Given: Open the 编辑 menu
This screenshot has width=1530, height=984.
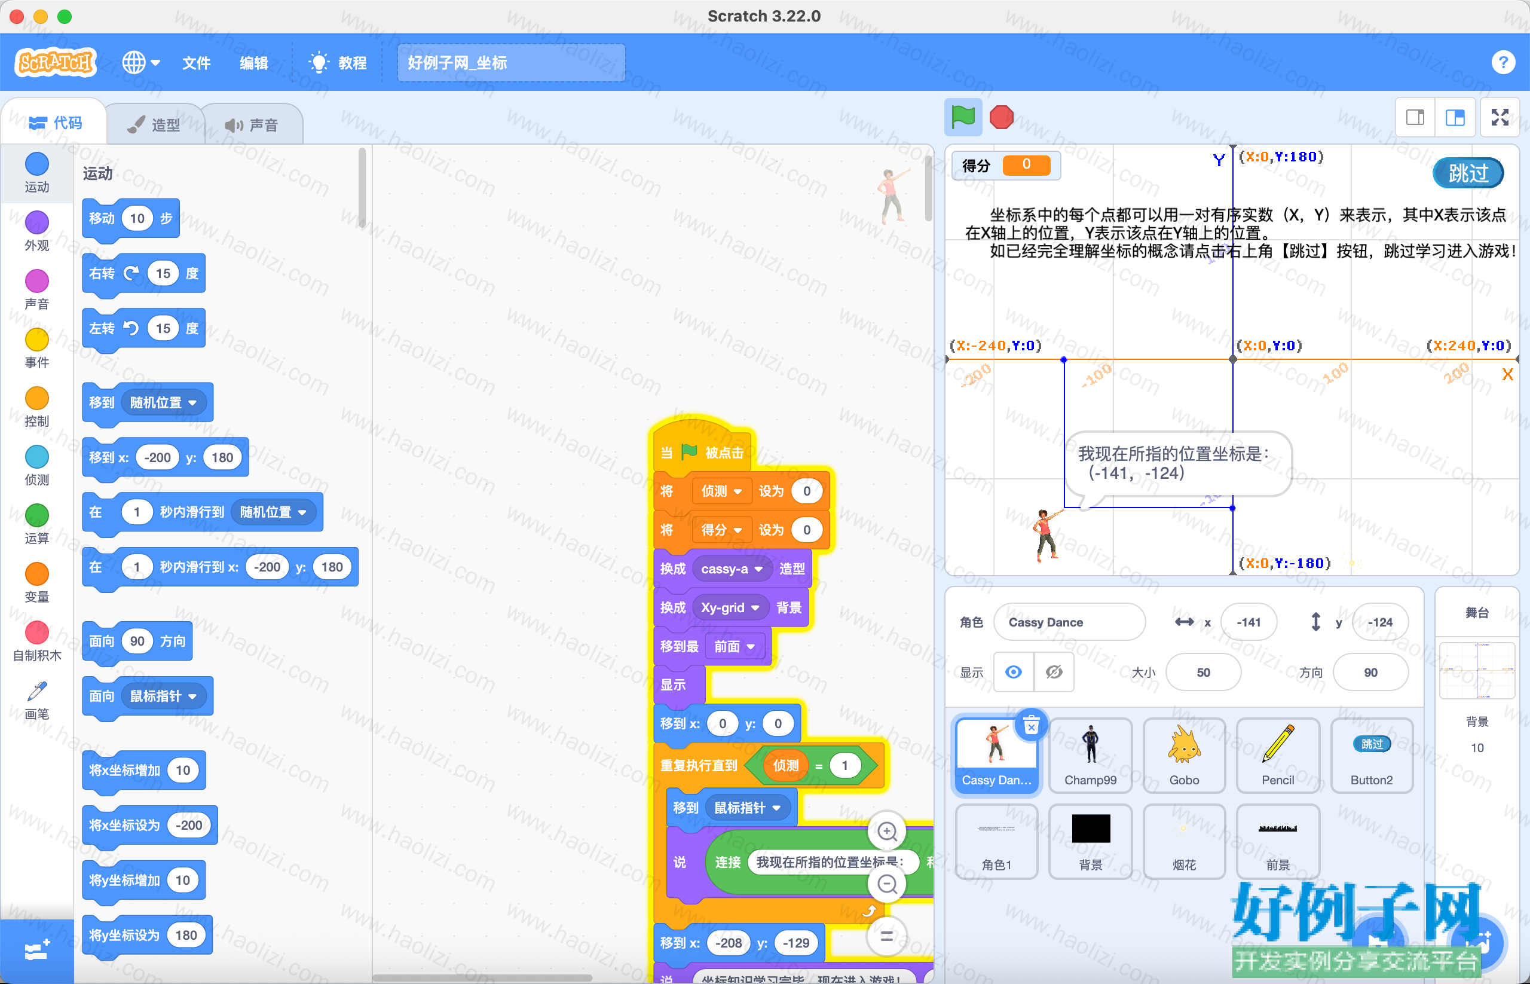Looking at the screenshot, I should [253, 63].
